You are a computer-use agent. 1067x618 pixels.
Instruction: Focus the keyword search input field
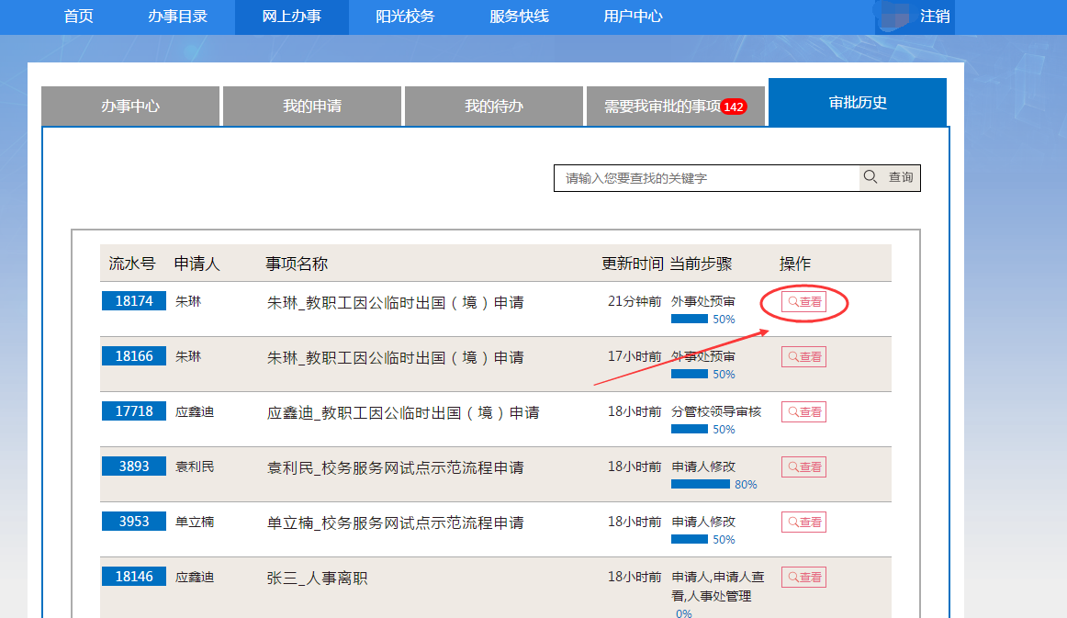[705, 178]
